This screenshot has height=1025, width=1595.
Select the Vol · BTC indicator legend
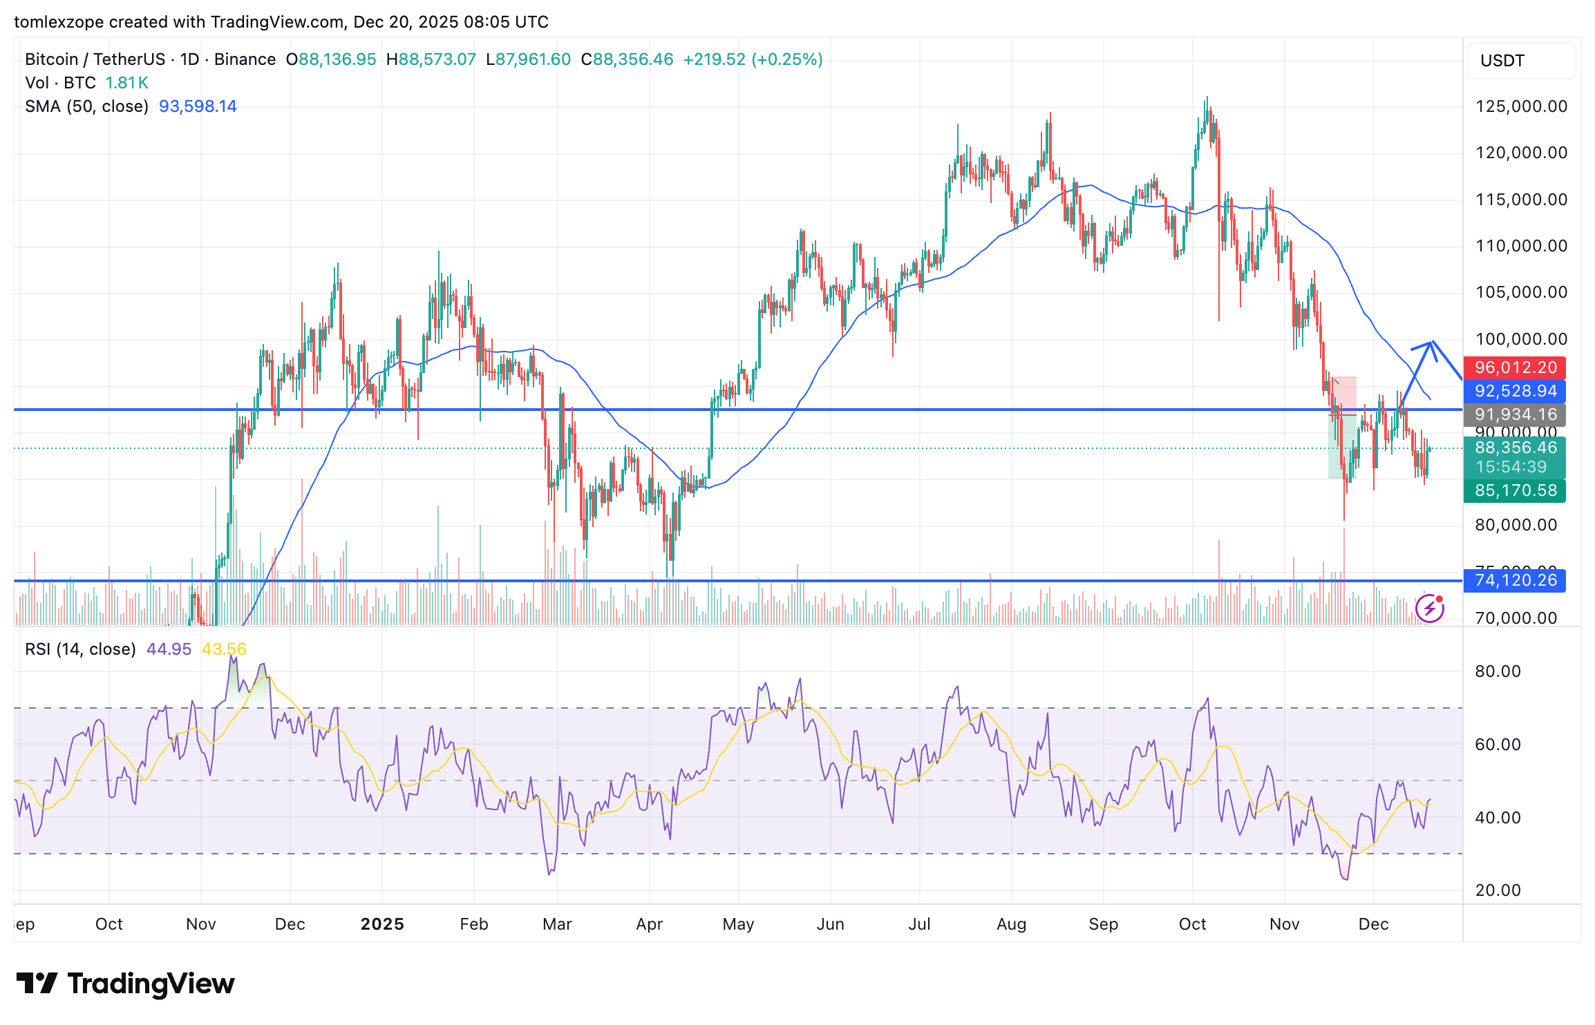click(x=61, y=83)
